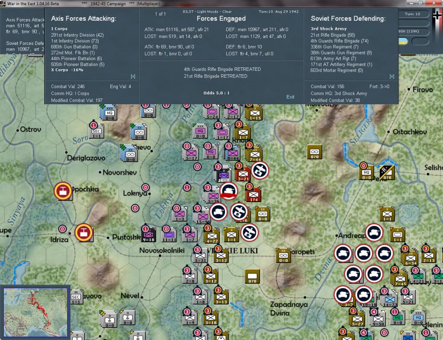
Task: Click the Ostrov city label on the map
Action: click(x=31, y=130)
